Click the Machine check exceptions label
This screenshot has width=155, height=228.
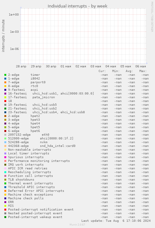(30, 195)
